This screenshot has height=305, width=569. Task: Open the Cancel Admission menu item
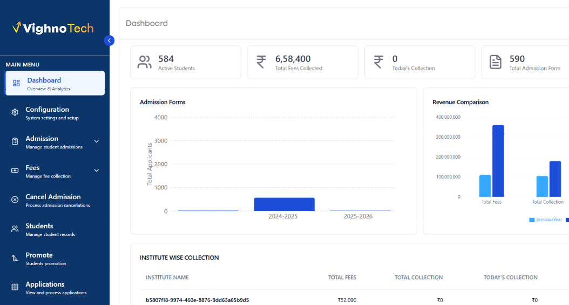tap(53, 200)
